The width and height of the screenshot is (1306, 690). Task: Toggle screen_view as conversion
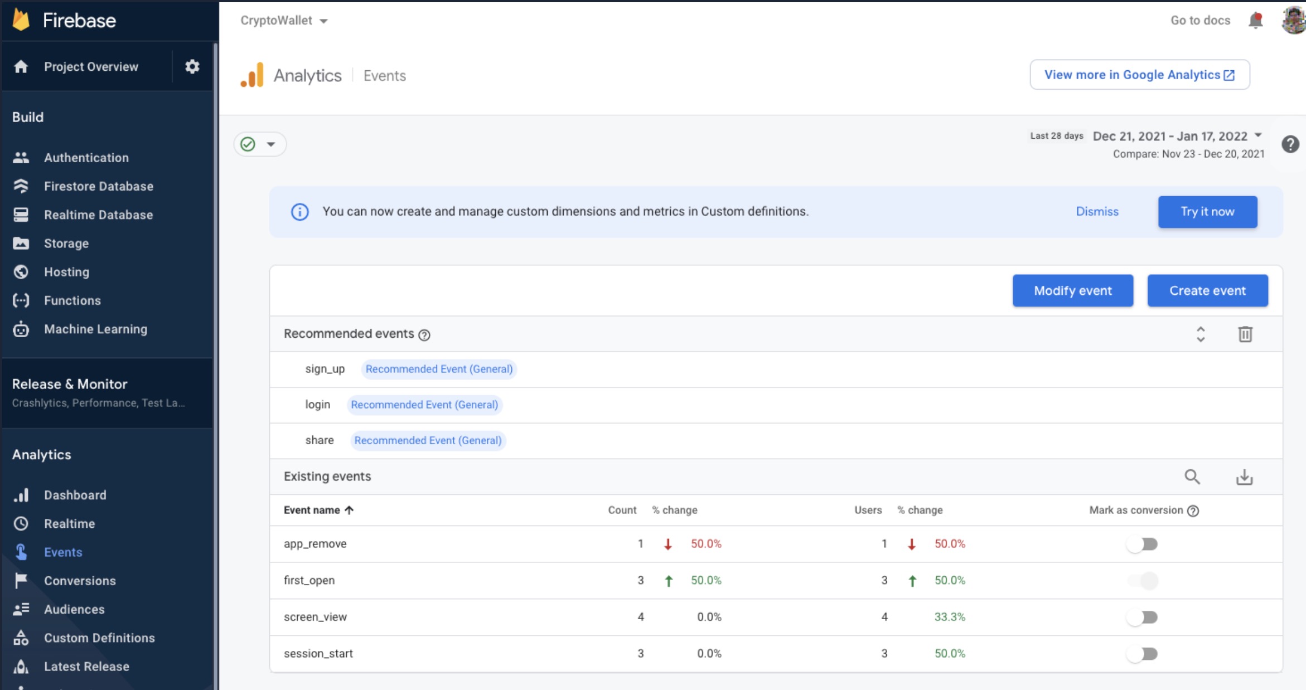click(1141, 617)
